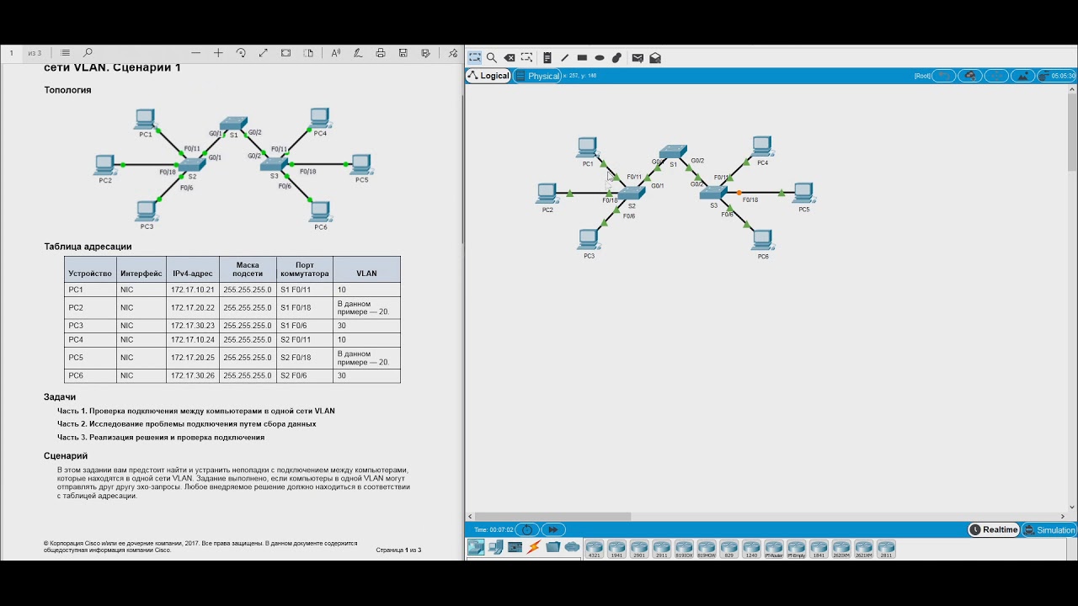Click the Back navigation button in blue bar

(x=945, y=76)
